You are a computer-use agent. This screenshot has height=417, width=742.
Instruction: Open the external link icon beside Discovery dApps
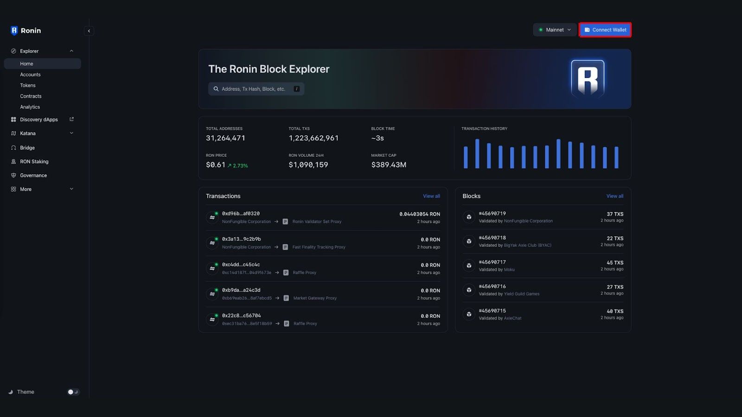point(71,119)
